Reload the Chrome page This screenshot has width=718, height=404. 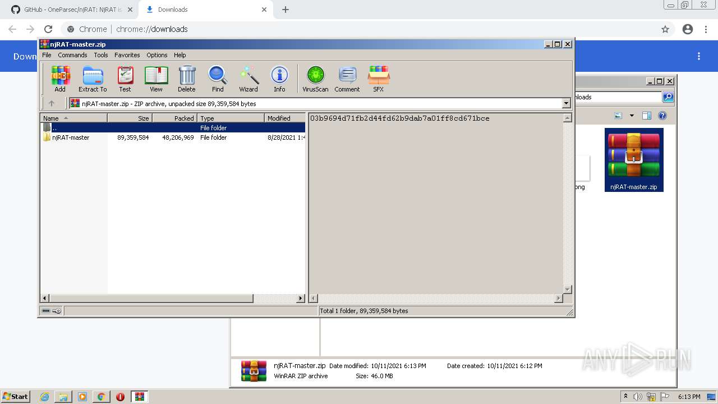(x=48, y=29)
